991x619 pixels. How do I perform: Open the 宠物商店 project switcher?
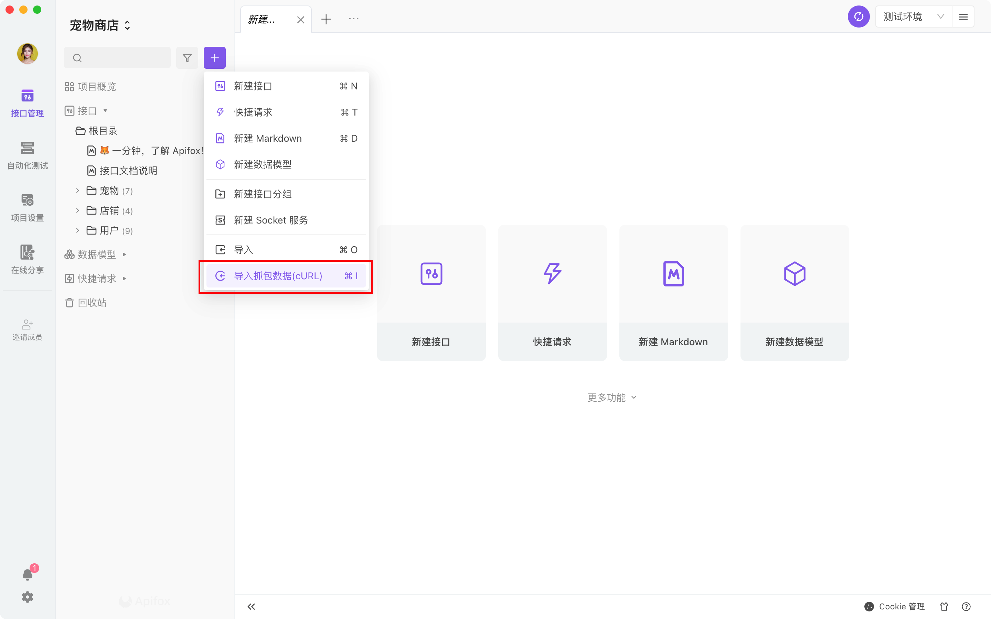click(x=100, y=25)
